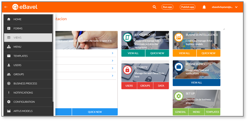The height and width of the screenshot is (121, 248).
Task: Click the forms card pen photo
Action: (86, 40)
